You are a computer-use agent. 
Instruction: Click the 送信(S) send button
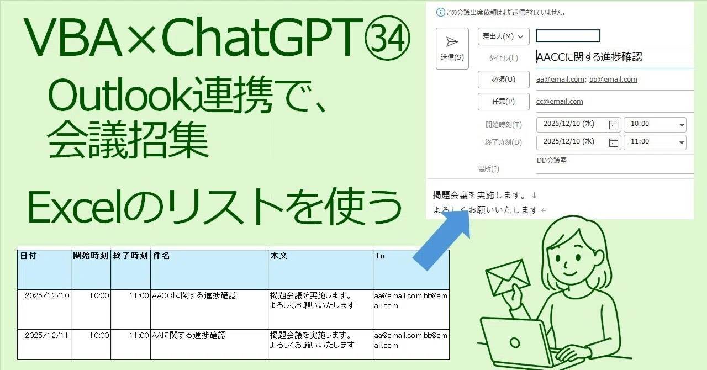click(452, 49)
